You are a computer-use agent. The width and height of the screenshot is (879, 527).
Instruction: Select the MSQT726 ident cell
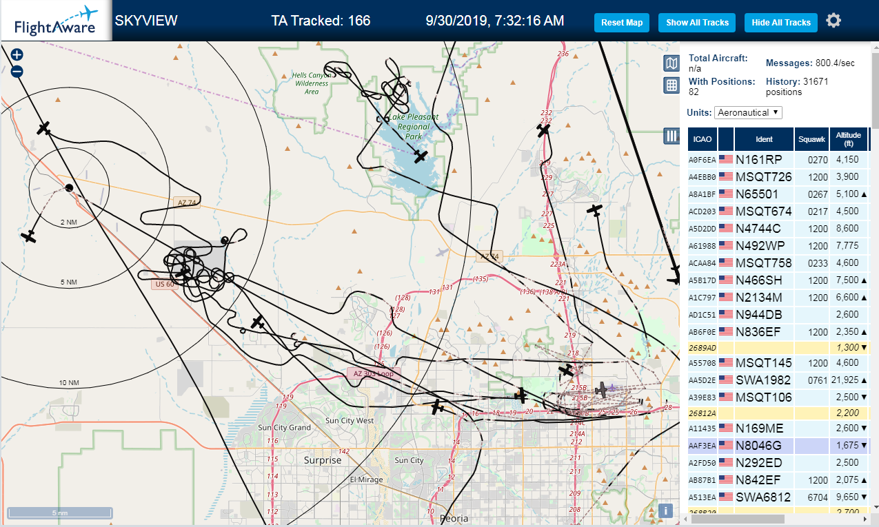[764, 176]
